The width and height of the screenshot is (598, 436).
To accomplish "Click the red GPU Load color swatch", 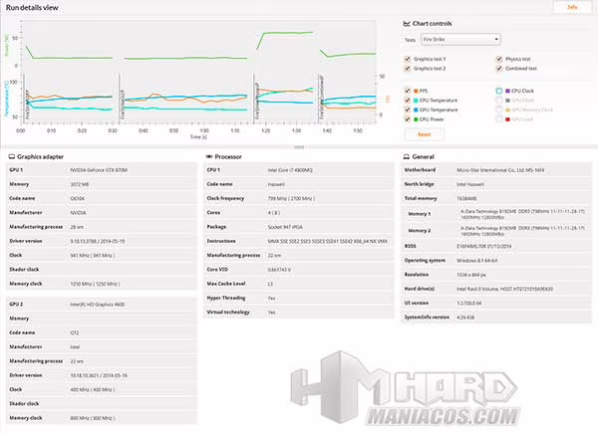I will tap(507, 119).
